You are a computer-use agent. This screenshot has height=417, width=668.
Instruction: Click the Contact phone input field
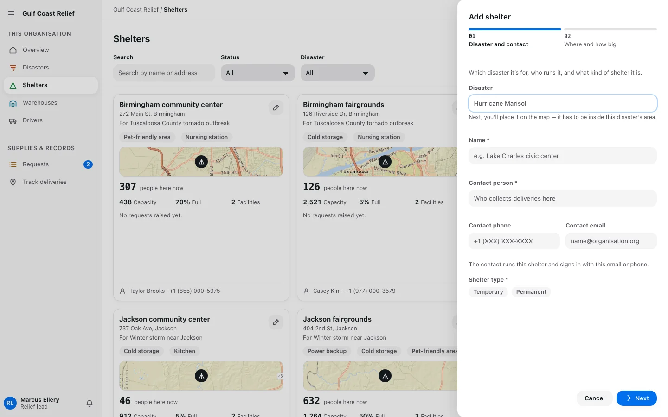[x=514, y=241]
